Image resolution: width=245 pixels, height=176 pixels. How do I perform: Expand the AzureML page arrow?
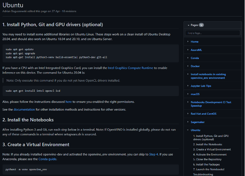pyautogui.click(x=188, y=50)
